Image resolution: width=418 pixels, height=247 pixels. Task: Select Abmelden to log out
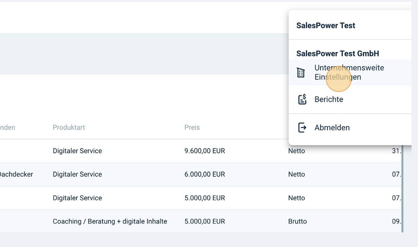click(x=350, y=127)
